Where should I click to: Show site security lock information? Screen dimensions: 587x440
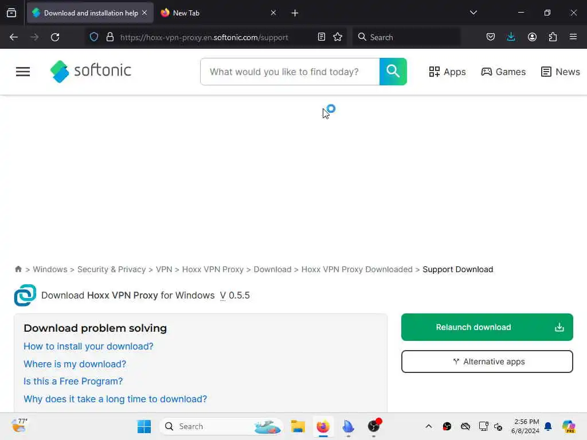(109, 37)
